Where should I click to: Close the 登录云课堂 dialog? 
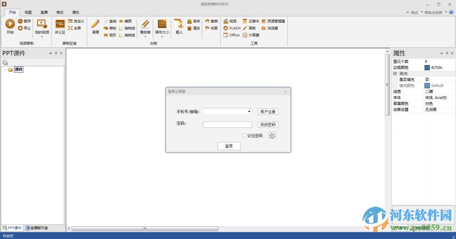[x=285, y=92]
